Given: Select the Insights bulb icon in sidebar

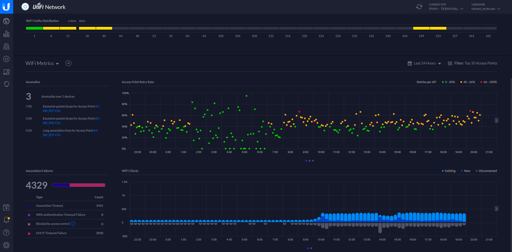Looking at the screenshot, I should pos(6,84).
